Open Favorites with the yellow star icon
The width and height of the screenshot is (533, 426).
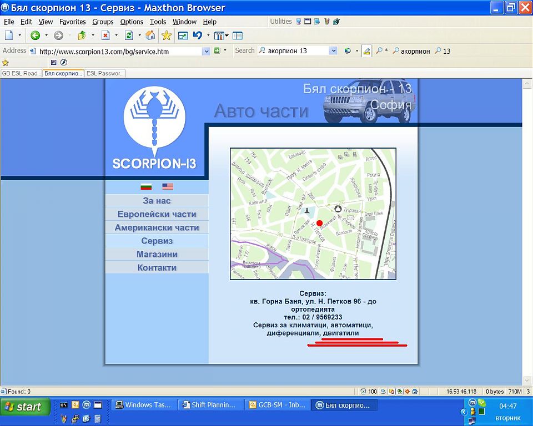coord(166,35)
